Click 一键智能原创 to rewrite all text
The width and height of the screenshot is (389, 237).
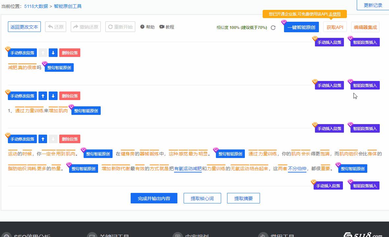301,27
